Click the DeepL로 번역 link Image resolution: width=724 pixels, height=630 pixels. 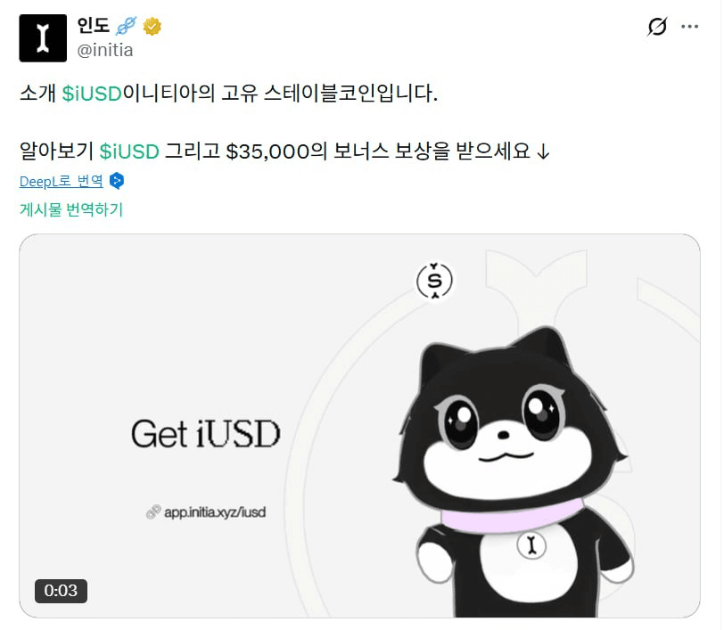pos(62,181)
